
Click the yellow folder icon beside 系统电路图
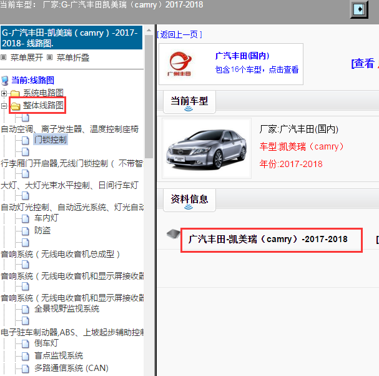tap(15, 93)
